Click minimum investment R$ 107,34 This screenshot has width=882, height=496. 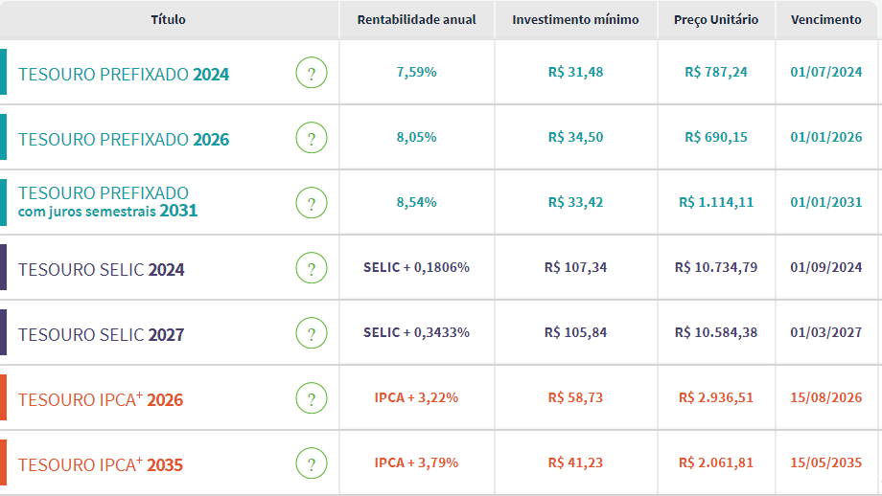click(575, 267)
